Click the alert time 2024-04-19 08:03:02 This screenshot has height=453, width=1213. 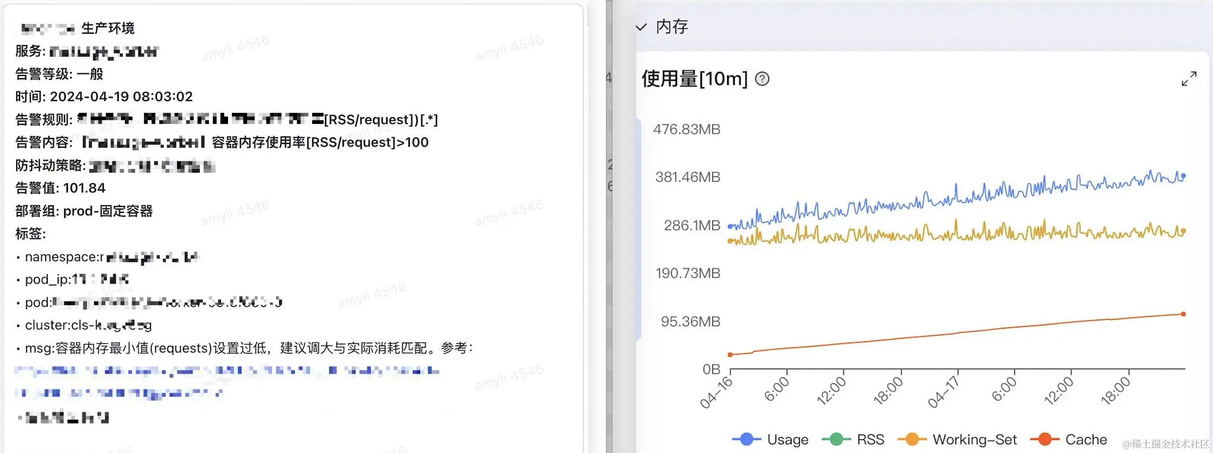[x=121, y=97]
